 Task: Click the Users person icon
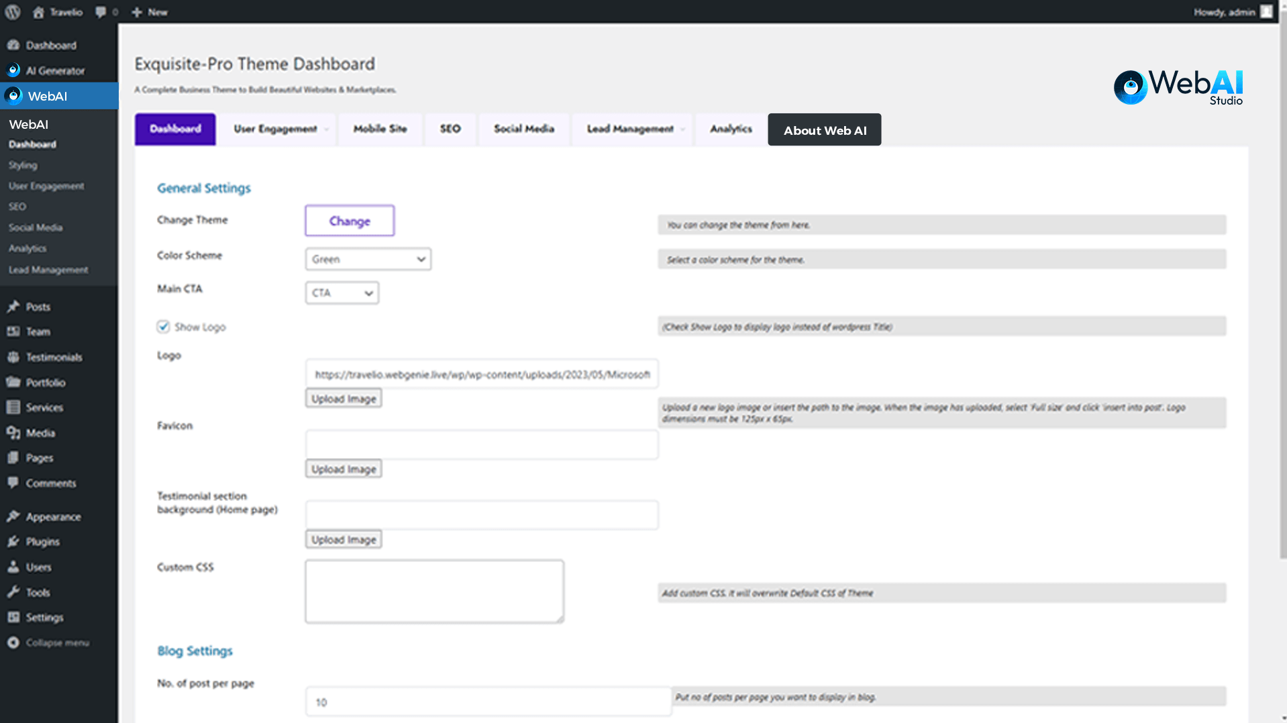coord(13,567)
